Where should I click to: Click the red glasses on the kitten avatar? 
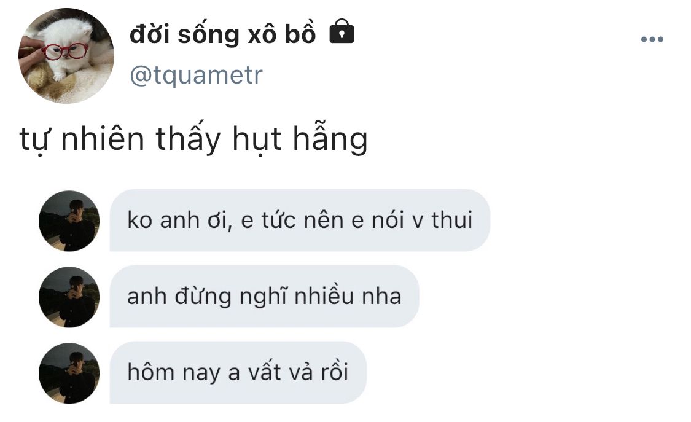[65, 51]
